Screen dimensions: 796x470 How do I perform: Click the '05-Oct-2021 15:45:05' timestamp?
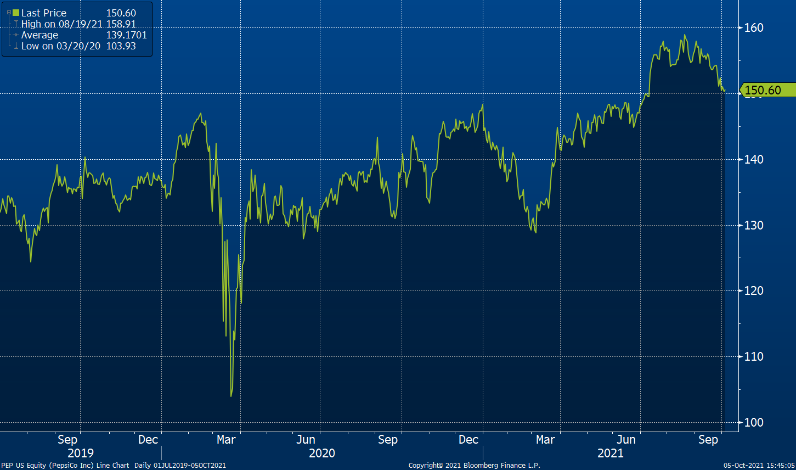point(759,466)
